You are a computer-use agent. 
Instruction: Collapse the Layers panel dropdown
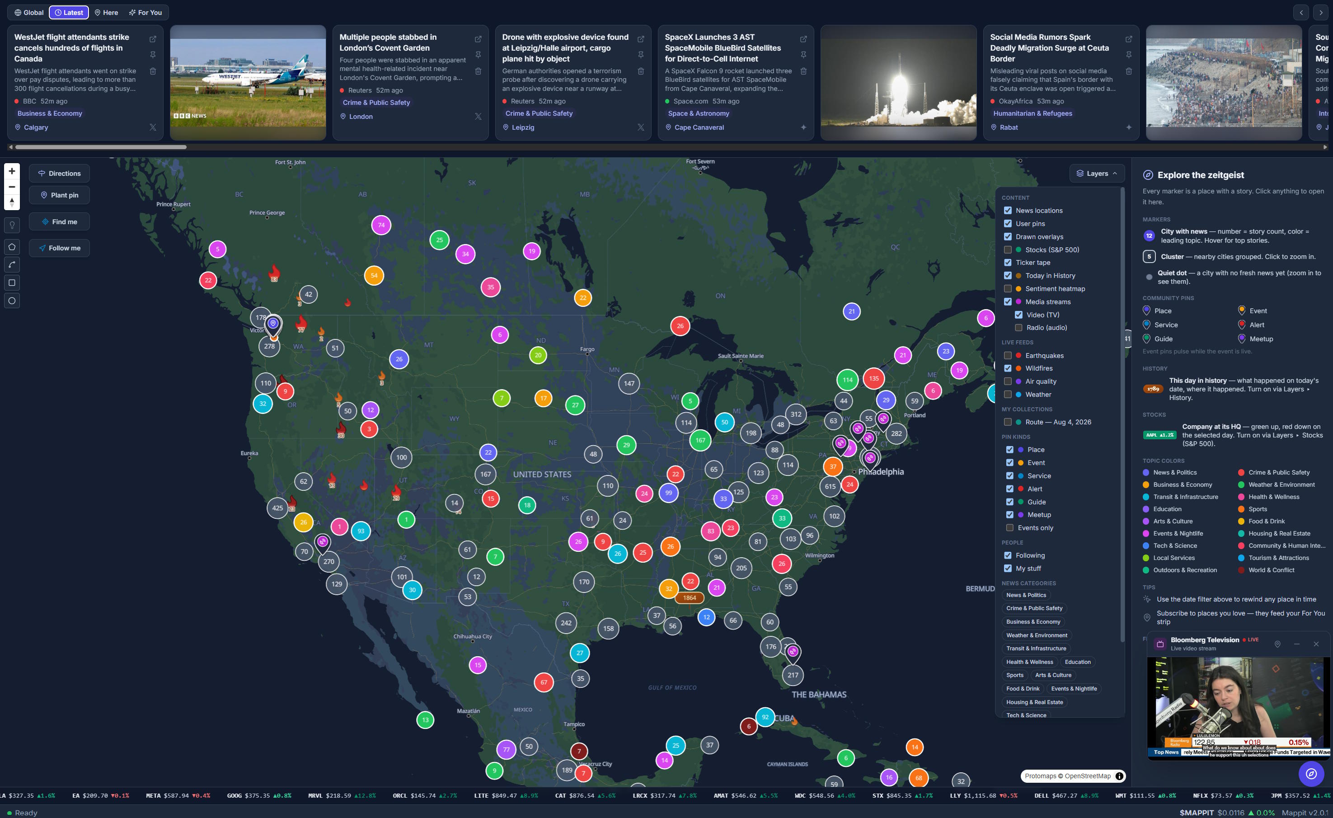pyautogui.click(x=1097, y=173)
